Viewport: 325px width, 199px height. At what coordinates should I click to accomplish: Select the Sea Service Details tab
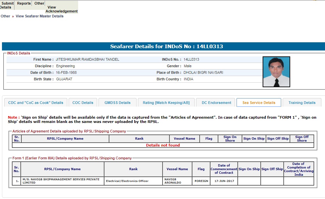point(259,103)
